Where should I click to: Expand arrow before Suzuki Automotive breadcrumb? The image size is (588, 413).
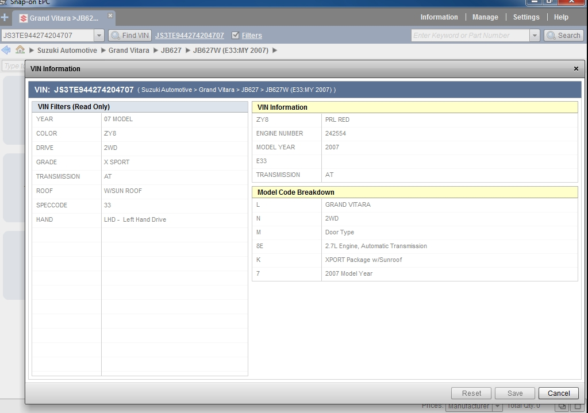32,50
